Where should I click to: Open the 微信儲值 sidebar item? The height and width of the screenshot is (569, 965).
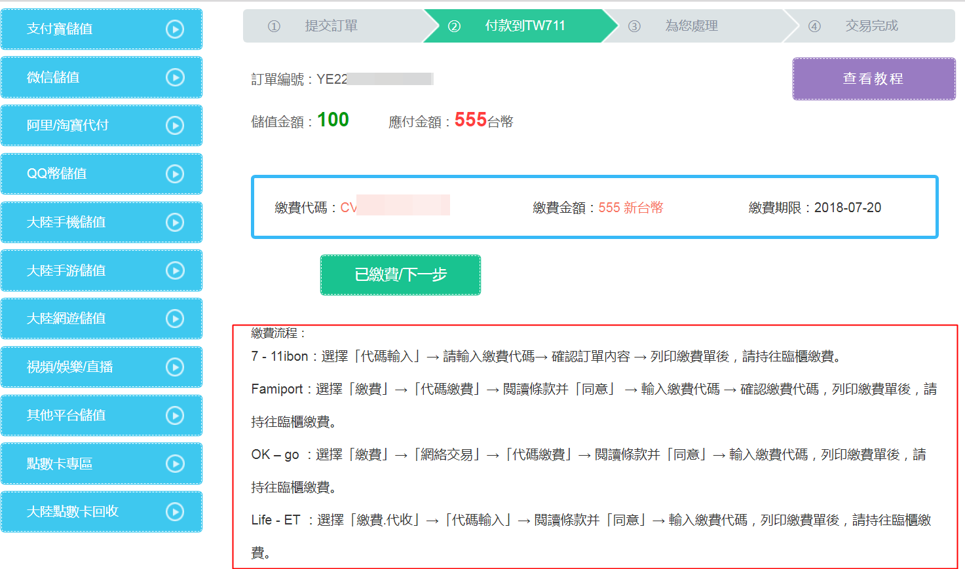click(x=102, y=77)
